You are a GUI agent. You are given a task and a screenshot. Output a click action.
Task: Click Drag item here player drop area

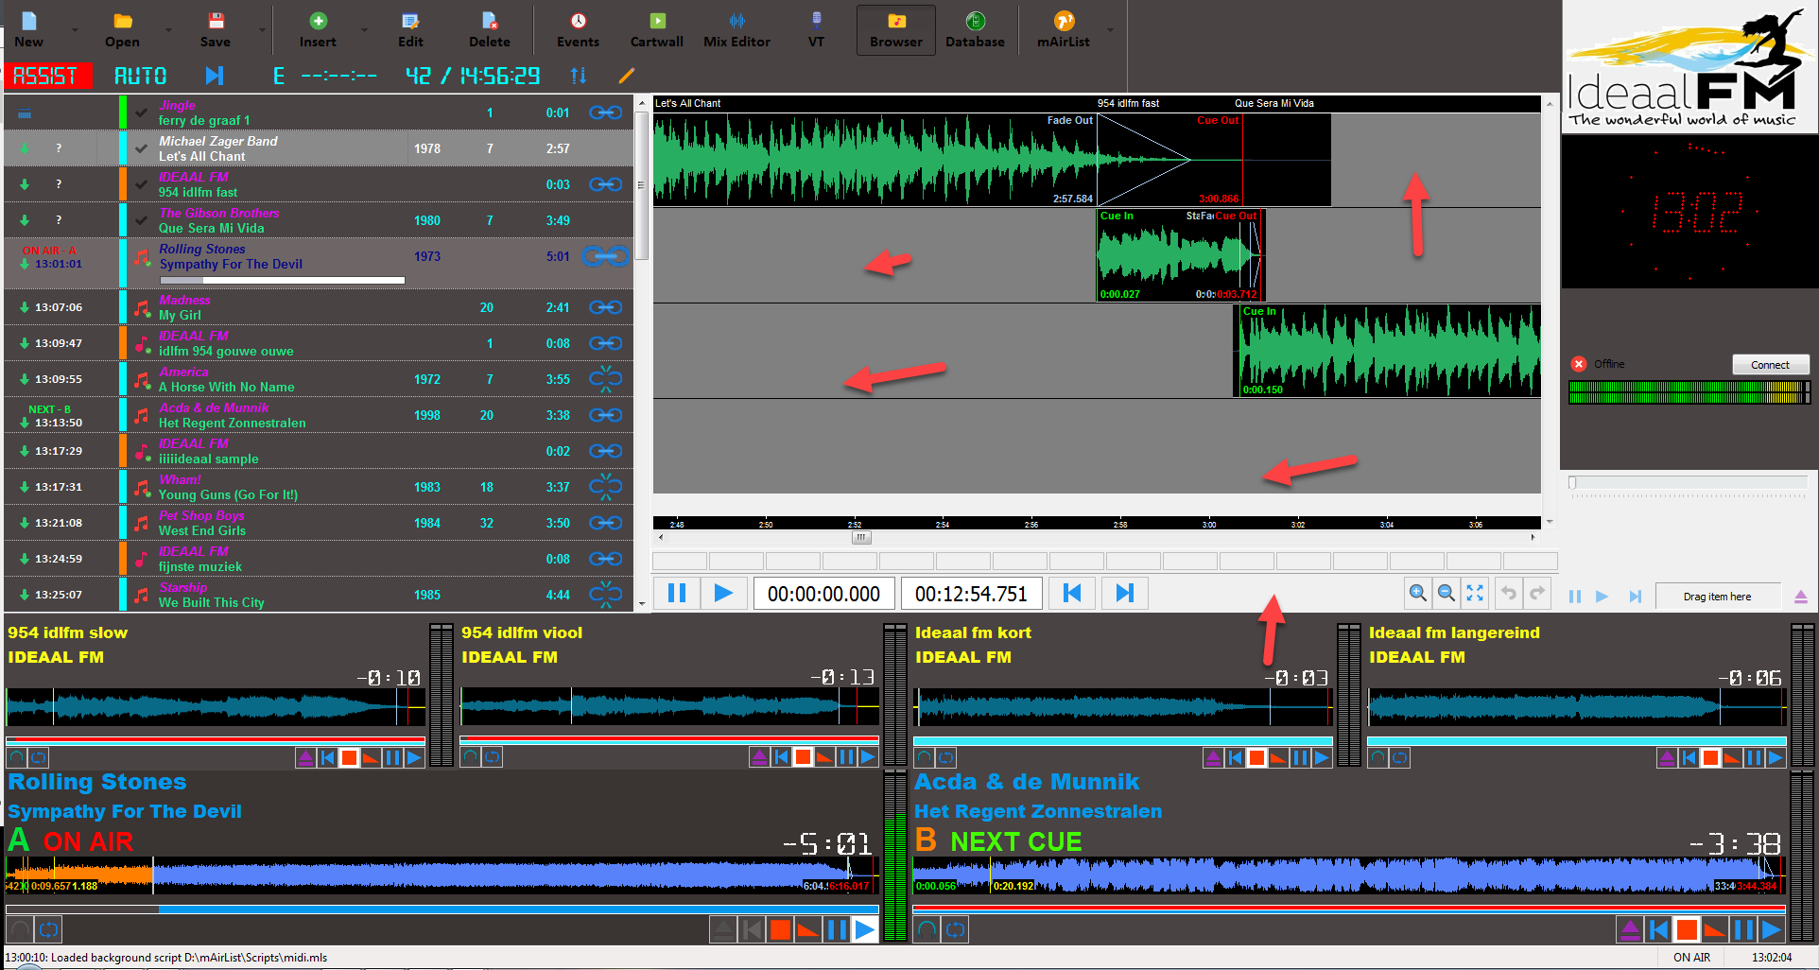[1717, 597]
